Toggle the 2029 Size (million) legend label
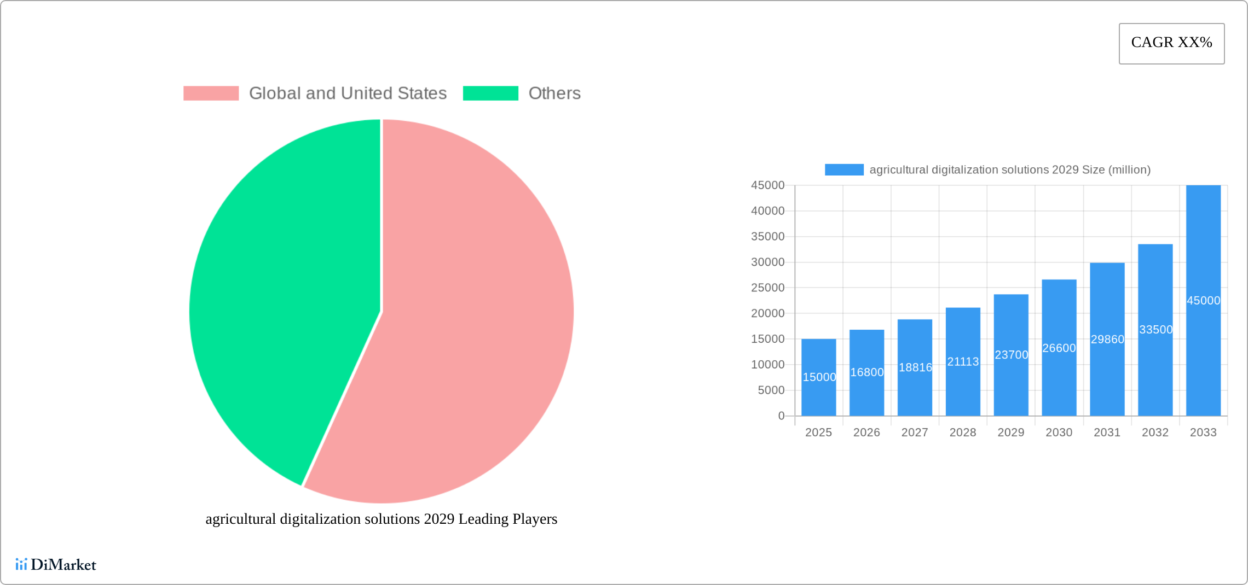Screen dimensions: 1248x585 coord(1009,170)
